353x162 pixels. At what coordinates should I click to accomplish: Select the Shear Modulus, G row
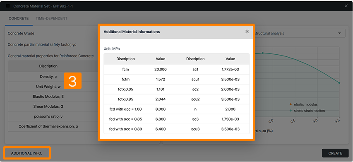coord(53,106)
